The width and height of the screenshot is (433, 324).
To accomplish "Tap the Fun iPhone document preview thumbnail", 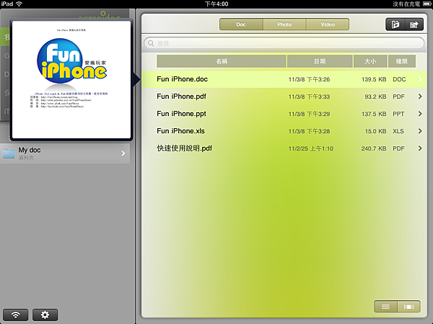I will [x=71, y=80].
